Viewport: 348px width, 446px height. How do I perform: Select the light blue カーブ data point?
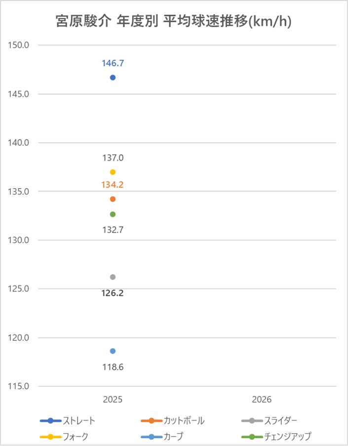(x=113, y=351)
